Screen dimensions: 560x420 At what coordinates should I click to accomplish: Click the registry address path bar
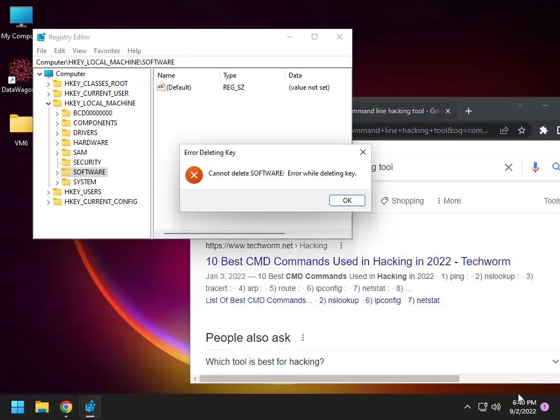[192, 62]
